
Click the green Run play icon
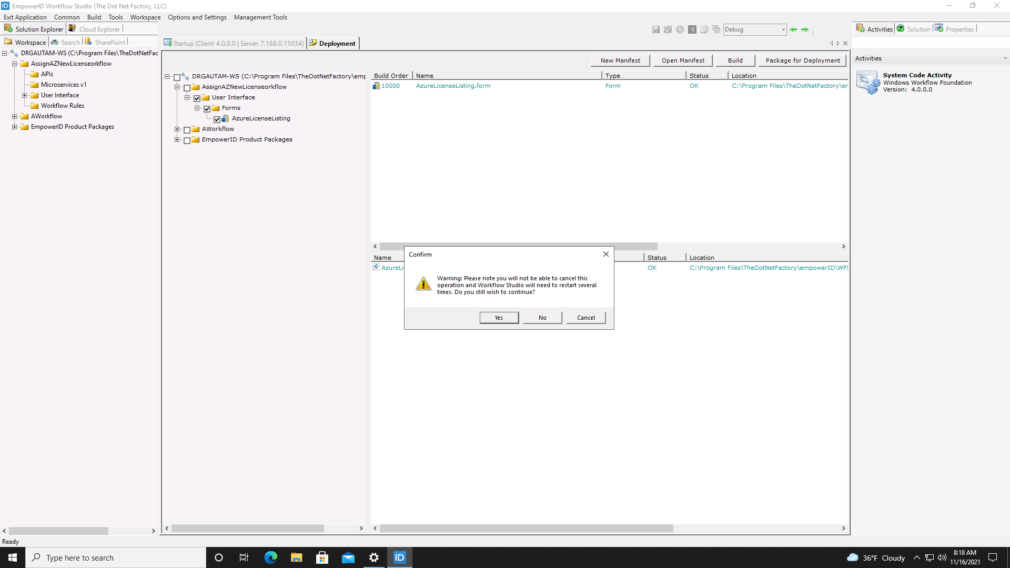point(680,29)
